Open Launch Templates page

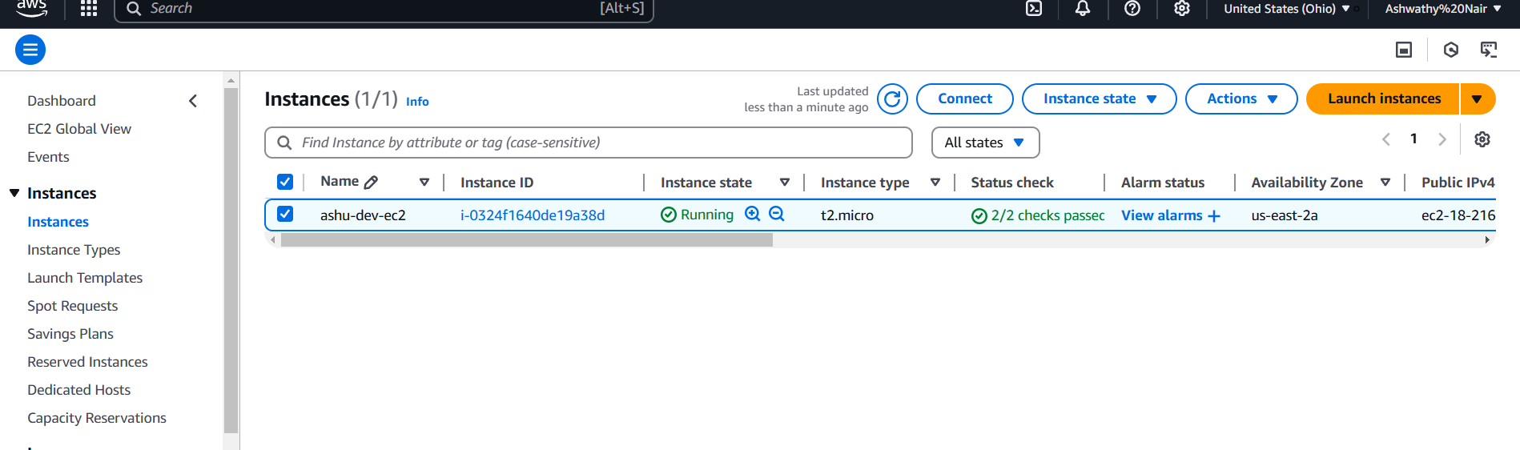pos(85,278)
